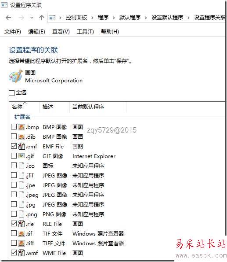This screenshot has height=262, width=227.
Task: Check the .tif extension checkbox
Action: (x=14, y=233)
